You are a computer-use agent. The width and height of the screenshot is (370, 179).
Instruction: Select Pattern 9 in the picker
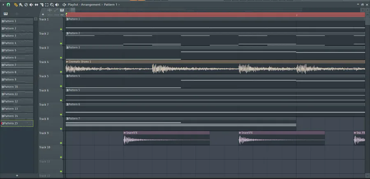(17, 79)
